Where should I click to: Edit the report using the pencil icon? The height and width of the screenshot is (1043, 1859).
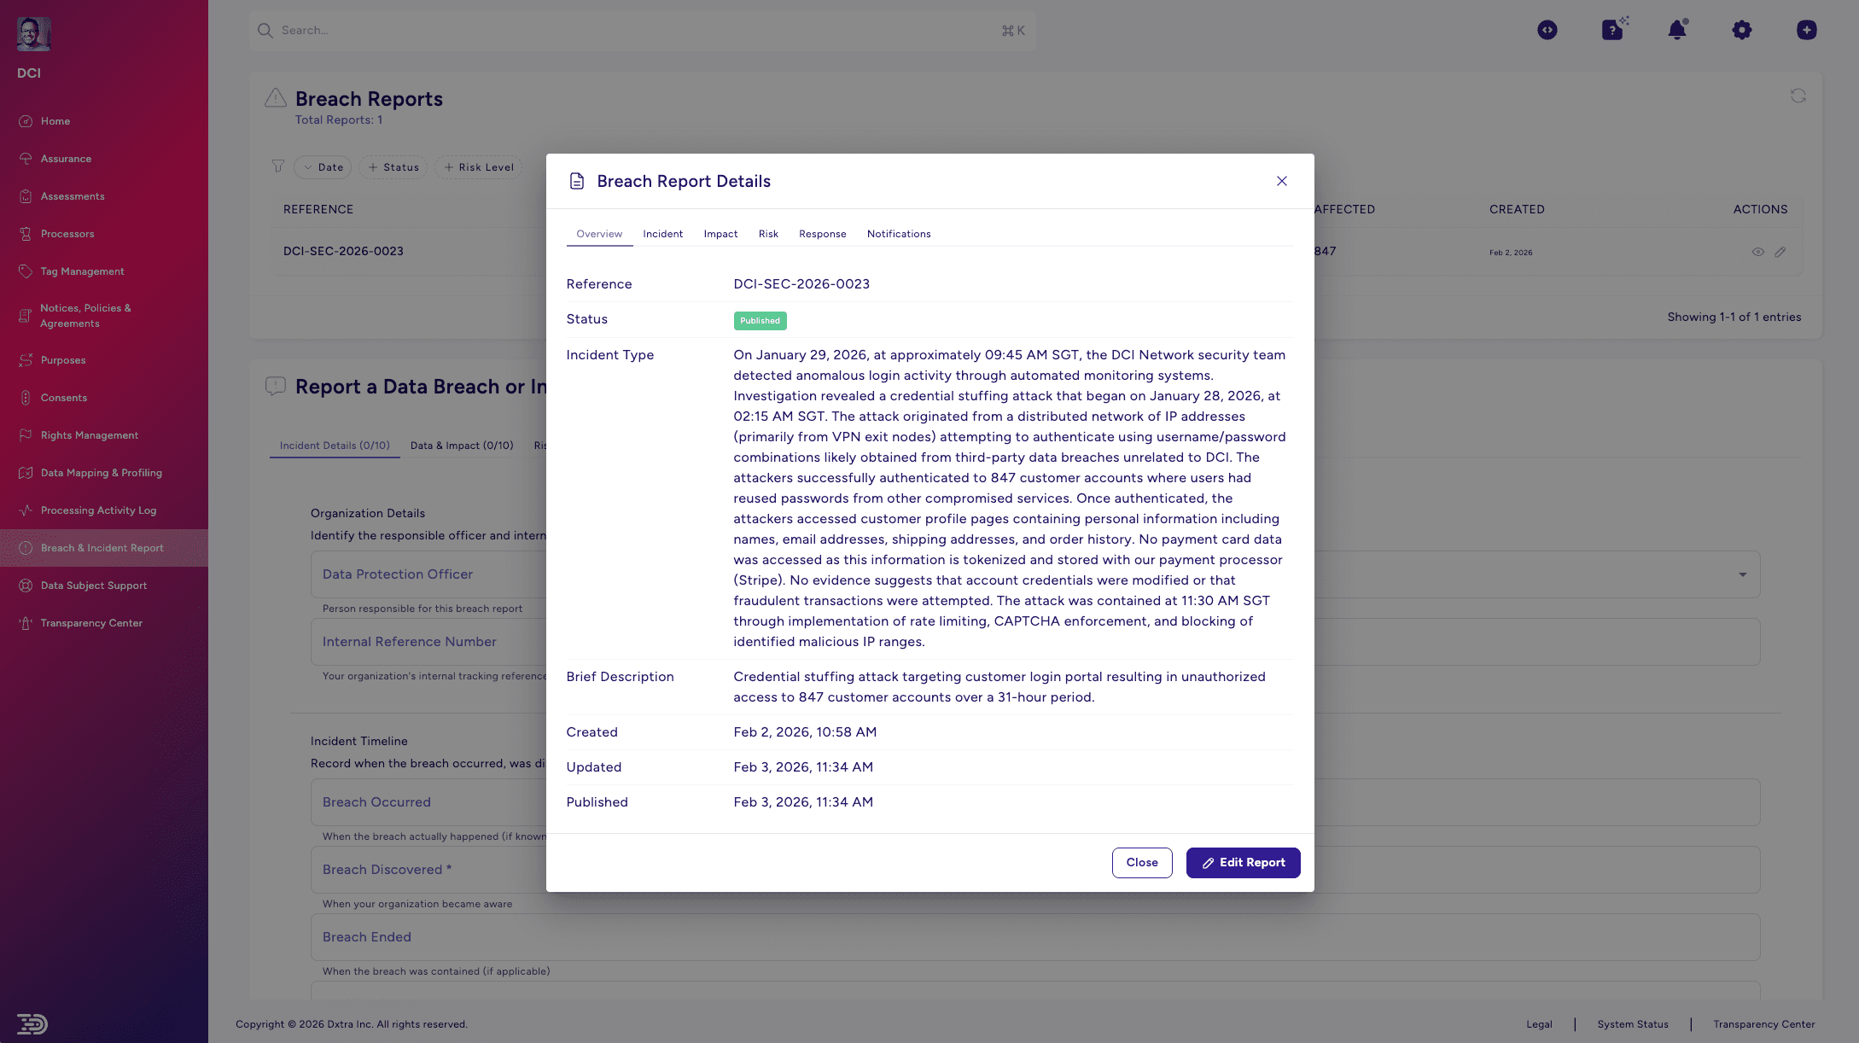point(1780,252)
